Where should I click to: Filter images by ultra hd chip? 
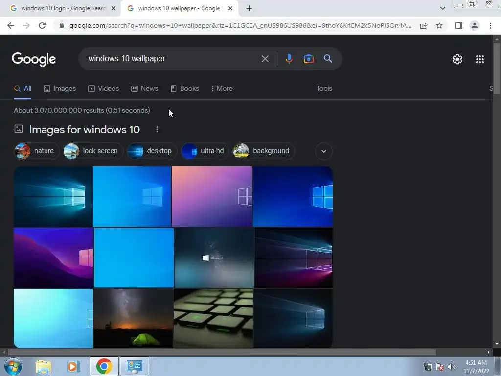tap(205, 151)
